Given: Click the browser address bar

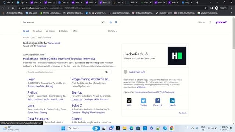Looking at the screenshot, I should click(111, 8).
